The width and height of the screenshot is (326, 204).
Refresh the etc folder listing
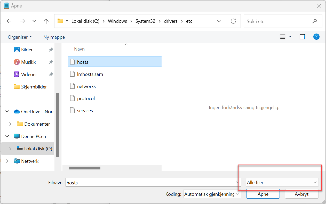coord(233,21)
